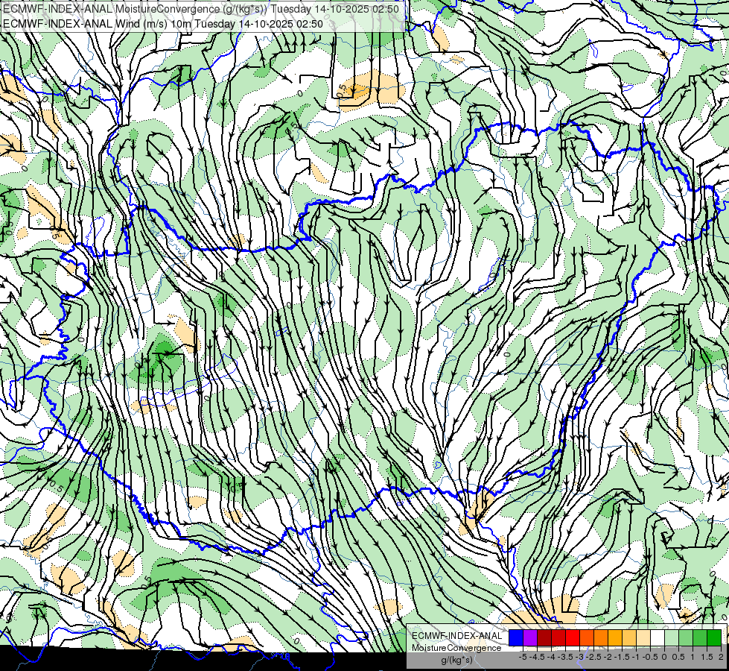Click the -2.5 legend tick label
The image size is (729, 671).
(x=593, y=657)
